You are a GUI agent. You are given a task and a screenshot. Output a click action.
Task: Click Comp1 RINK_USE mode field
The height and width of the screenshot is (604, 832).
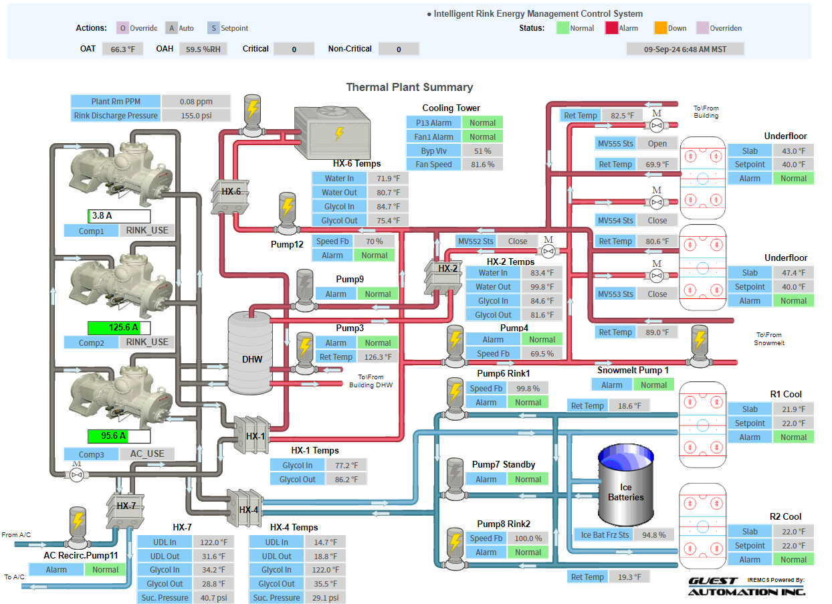click(147, 231)
